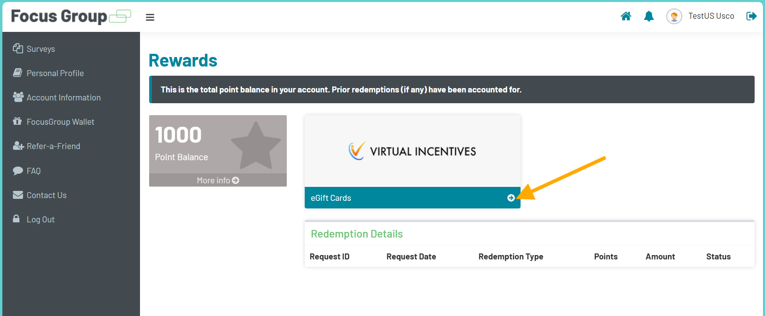
Task: Select Log Out in sidebar
Action: point(41,220)
